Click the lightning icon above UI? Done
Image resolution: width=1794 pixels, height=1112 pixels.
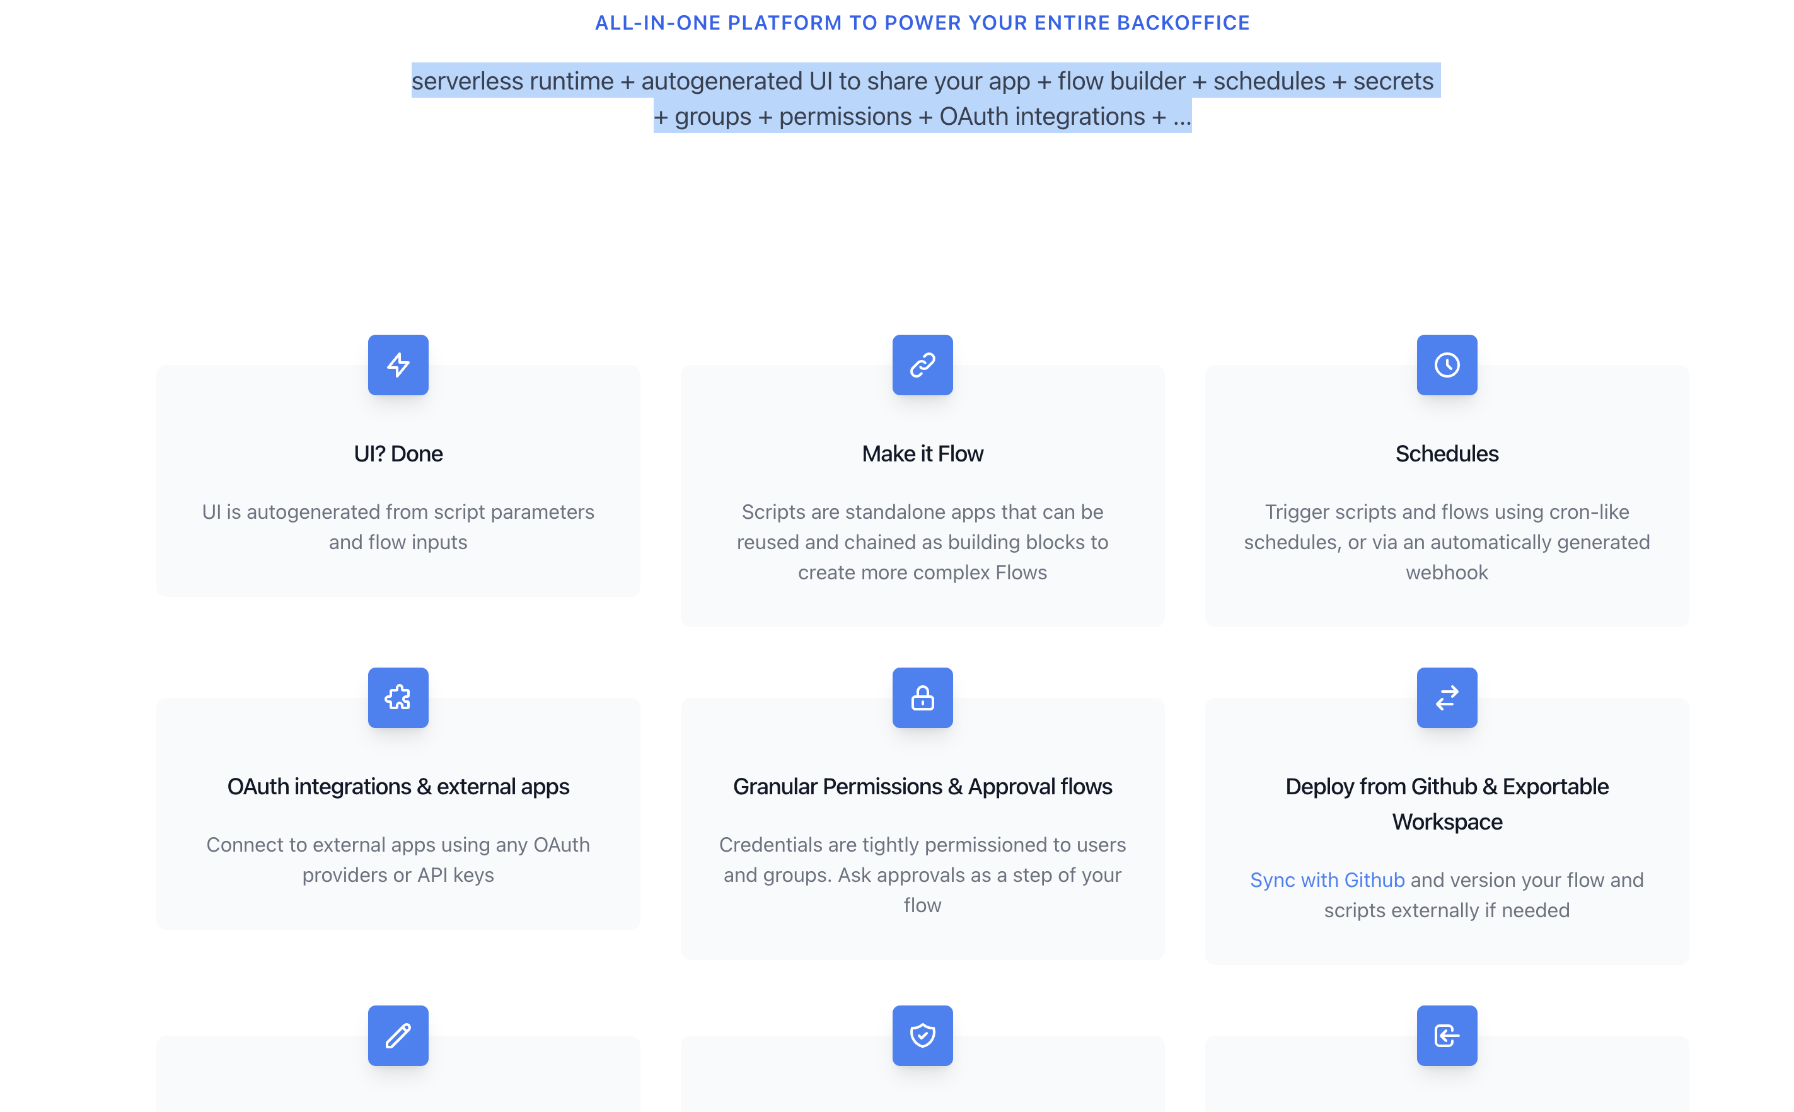point(398,365)
